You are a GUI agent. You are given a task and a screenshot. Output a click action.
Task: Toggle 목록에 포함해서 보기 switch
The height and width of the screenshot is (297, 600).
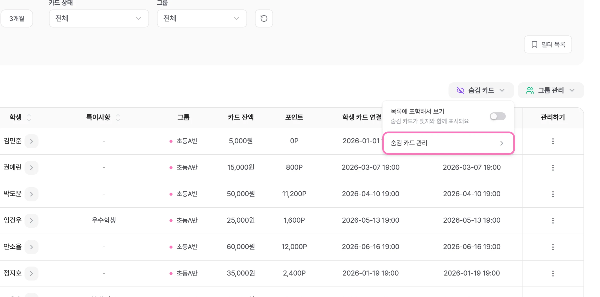point(497,116)
